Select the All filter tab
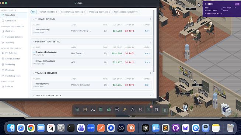Viewport: 241px width, 135px height. pos(34,12)
